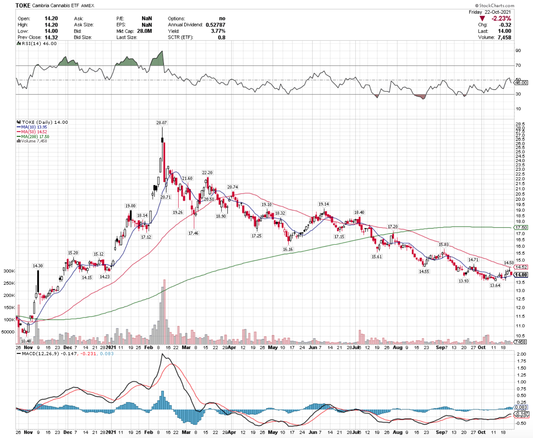Click the MACD(12,26,9) legend label

click(41, 353)
